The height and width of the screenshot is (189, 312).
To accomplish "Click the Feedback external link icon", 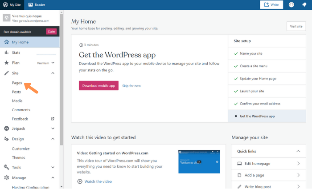I will pos(53,119).
